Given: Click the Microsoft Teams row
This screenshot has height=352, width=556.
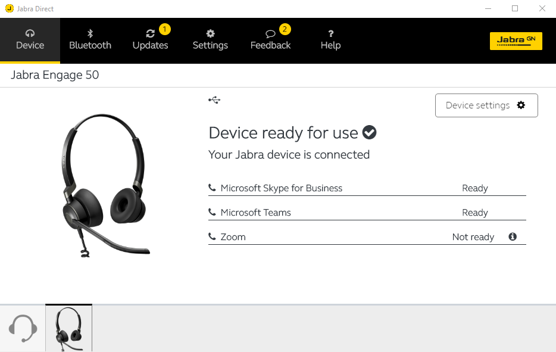Looking at the screenshot, I should pyautogui.click(x=367, y=213).
